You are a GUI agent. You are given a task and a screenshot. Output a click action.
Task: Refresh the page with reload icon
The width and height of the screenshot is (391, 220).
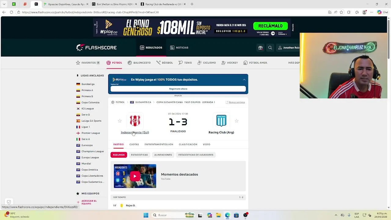(x=11, y=12)
